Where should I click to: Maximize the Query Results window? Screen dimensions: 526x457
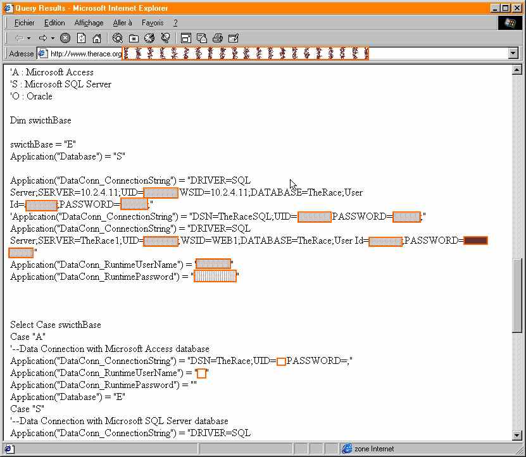[x=506, y=8]
